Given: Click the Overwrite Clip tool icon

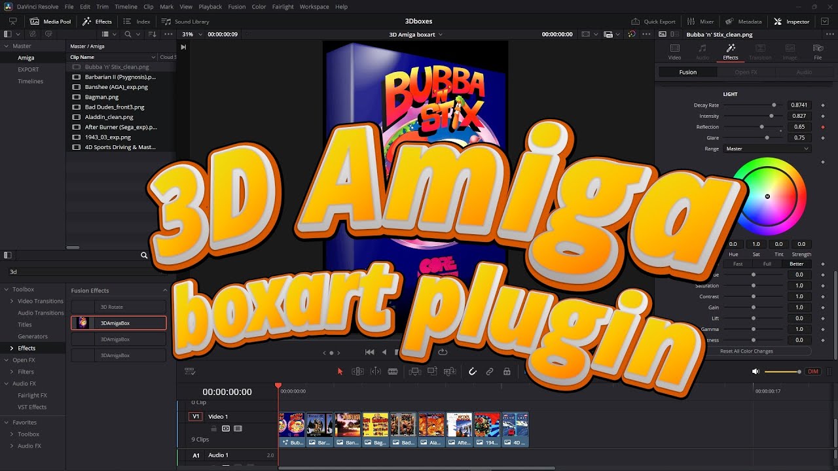Looking at the screenshot, I should [432, 372].
